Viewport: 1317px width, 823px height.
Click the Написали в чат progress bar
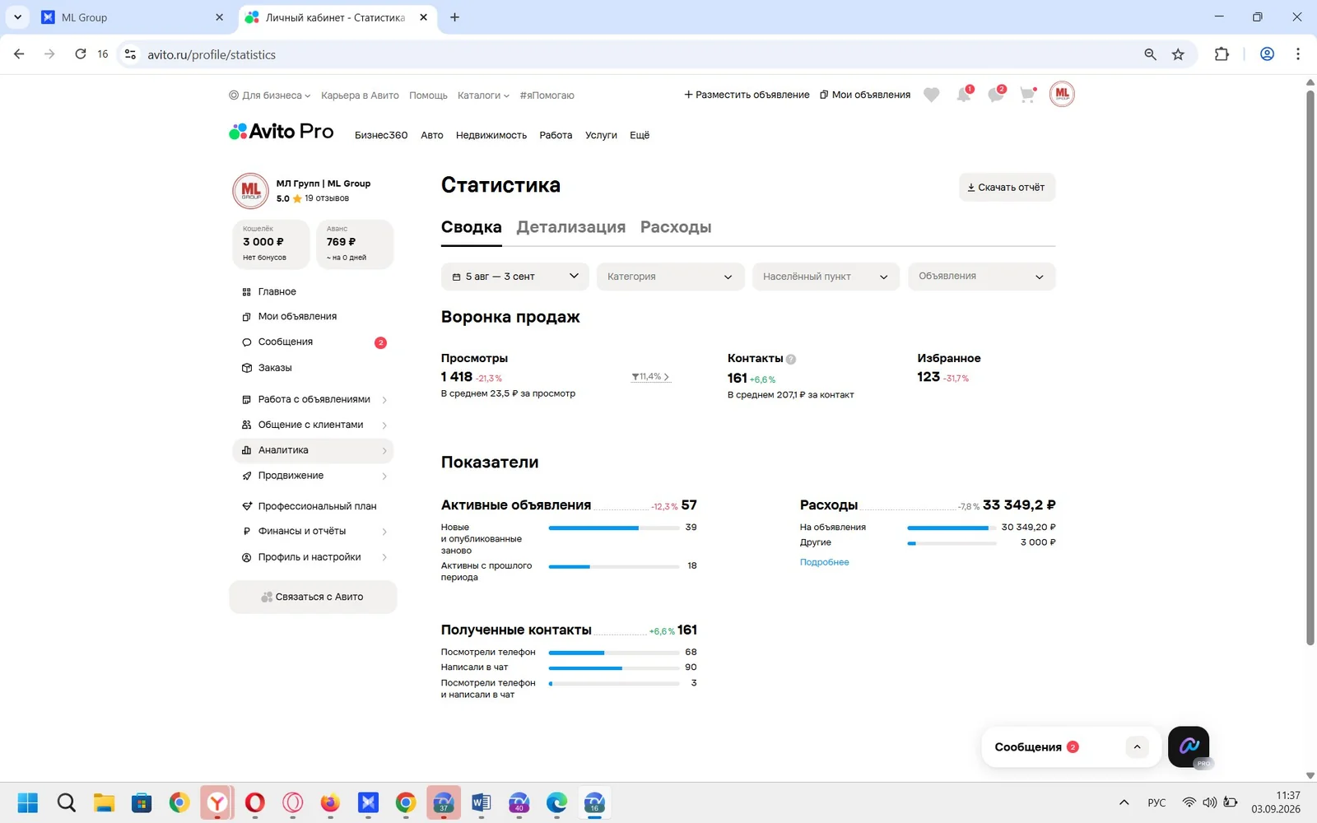(614, 668)
